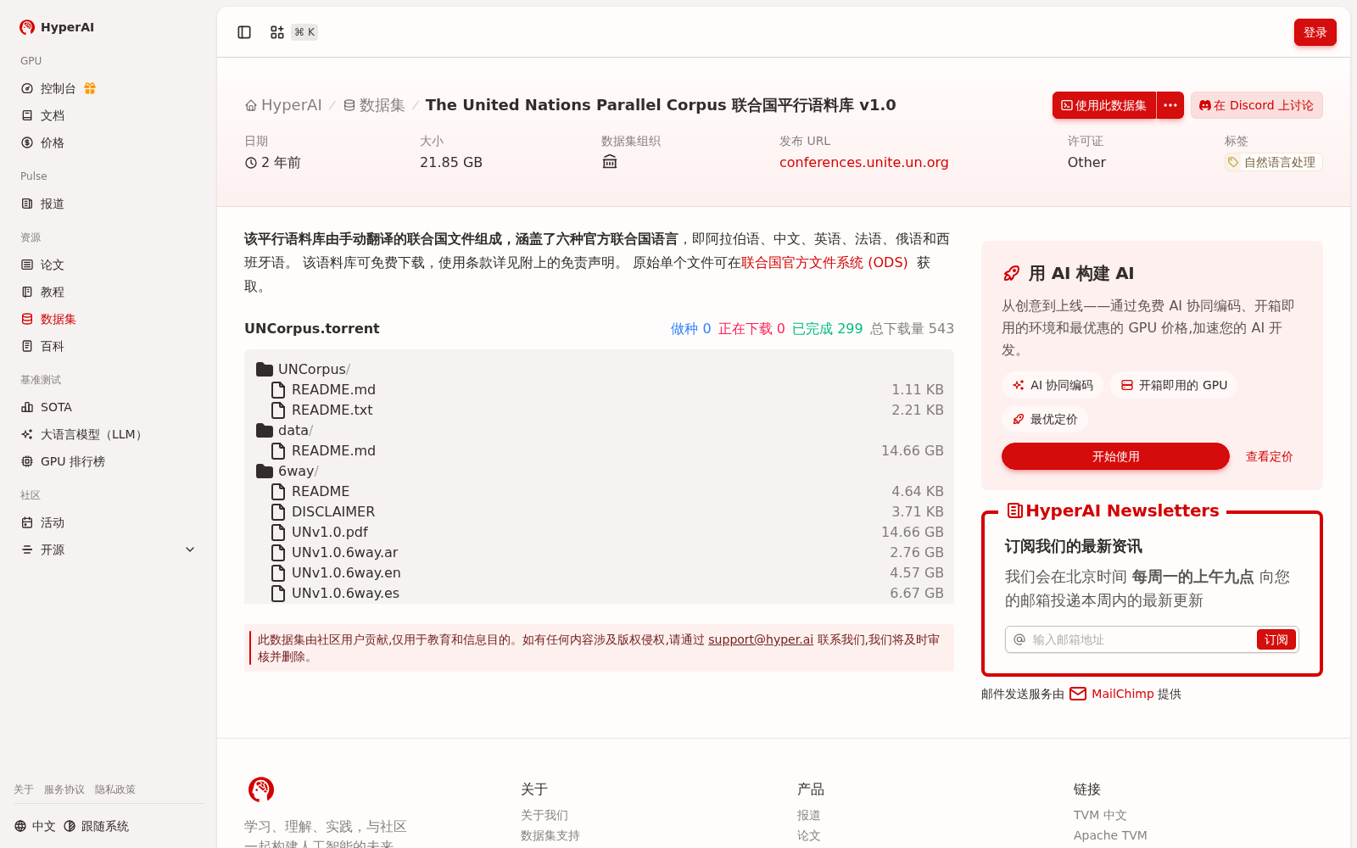Screen dimensions: 1357x848
Task: Select 数据集 in the sidebar
Action: [109, 319]
